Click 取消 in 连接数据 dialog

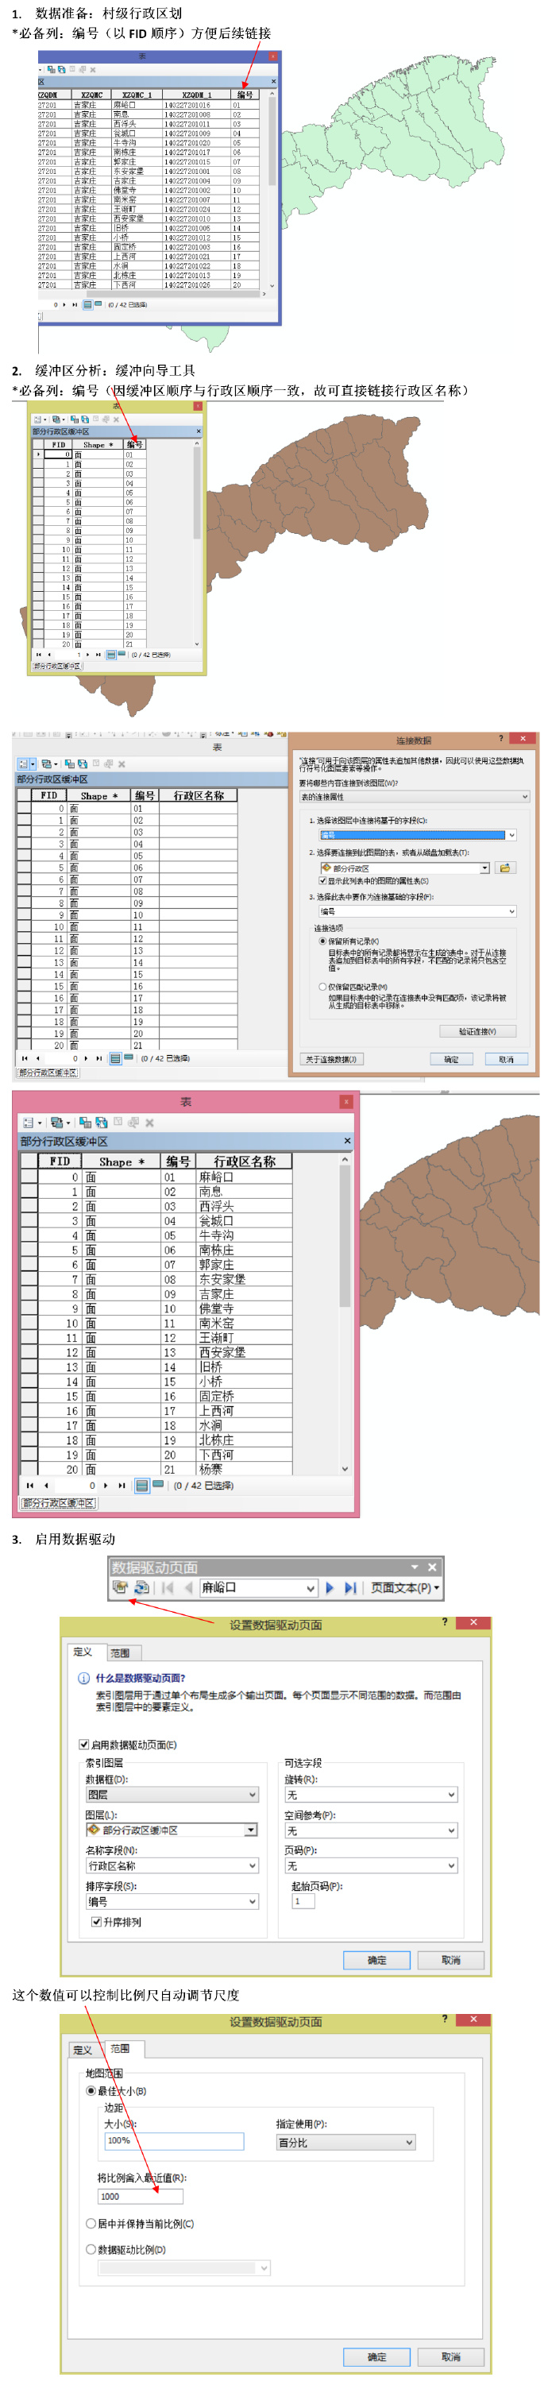click(507, 1058)
